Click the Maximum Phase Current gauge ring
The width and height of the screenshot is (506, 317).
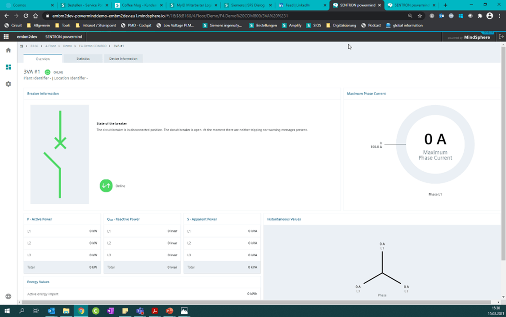click(x=435, y=144)
